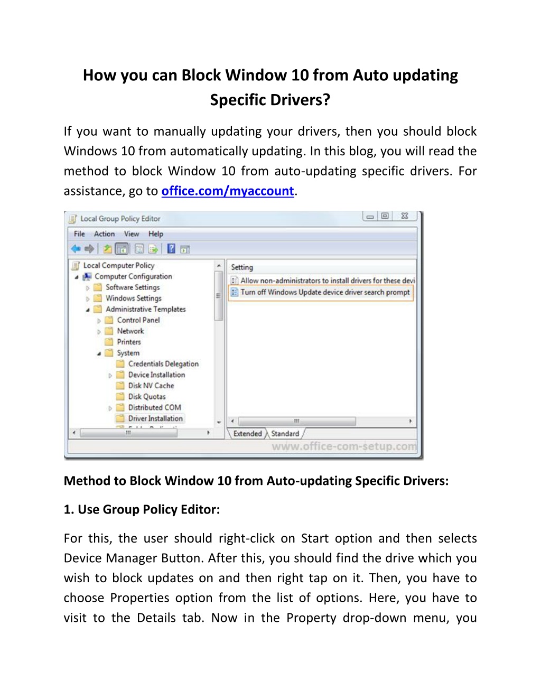The image size is (541, 700).
Task: Click the Device Installation folder icon
Action: (x=120, y=375)
